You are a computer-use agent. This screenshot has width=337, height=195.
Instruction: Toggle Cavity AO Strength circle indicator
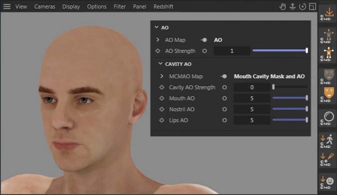pos(224,87)
